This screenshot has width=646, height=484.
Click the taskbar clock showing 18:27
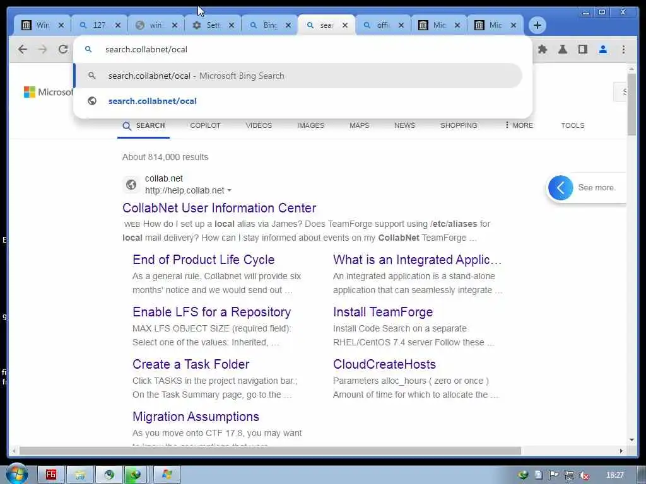click(x=614, y=475)
